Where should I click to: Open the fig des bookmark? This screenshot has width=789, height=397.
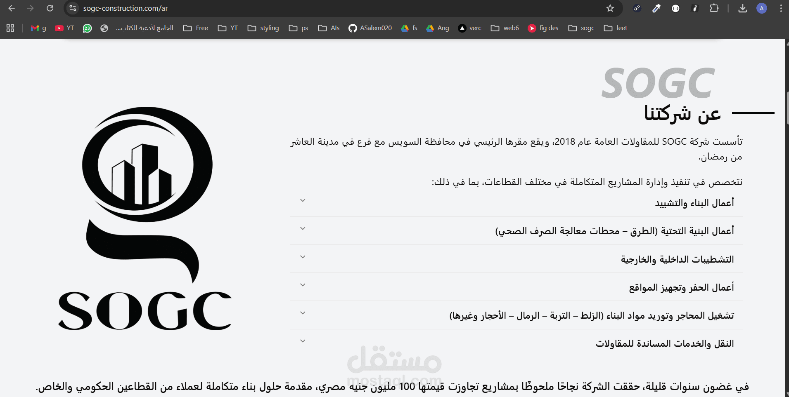point(543,28)
